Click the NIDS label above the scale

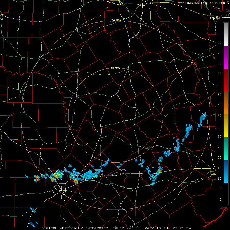(225, 15)
